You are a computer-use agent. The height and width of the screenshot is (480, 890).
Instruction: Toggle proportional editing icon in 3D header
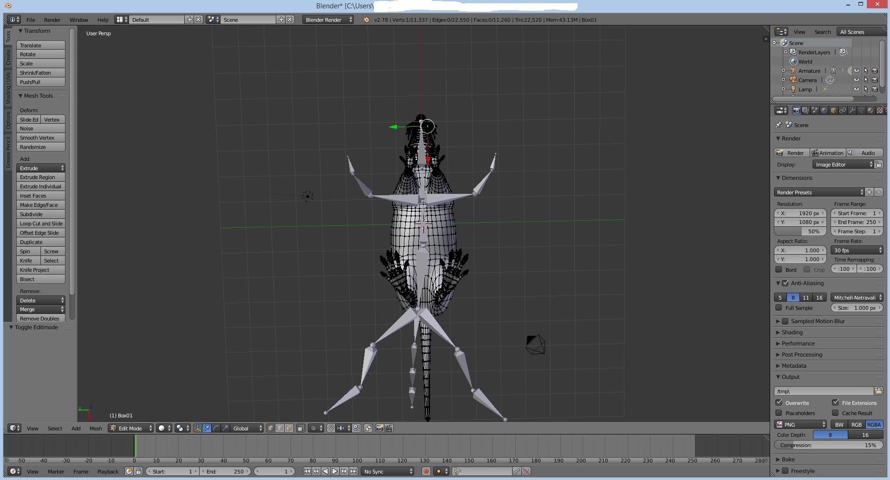[x=313, y=428]
